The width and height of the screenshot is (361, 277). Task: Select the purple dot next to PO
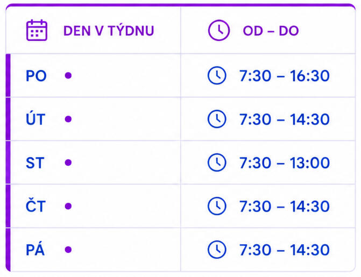click(68, 75)
